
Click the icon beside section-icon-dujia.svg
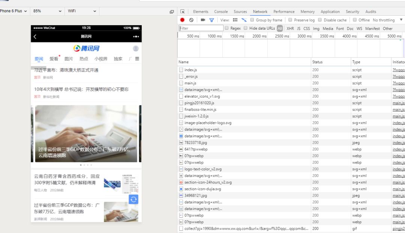tap(181, 189)
